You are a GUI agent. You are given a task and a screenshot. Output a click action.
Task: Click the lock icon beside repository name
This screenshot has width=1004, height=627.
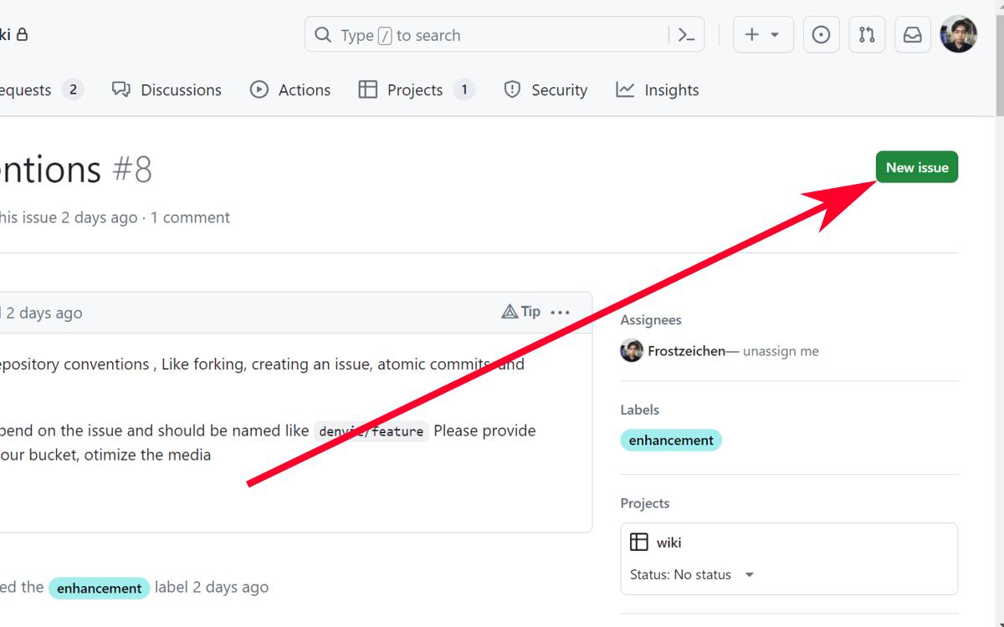pyautogui.click(x=23, y=35)
